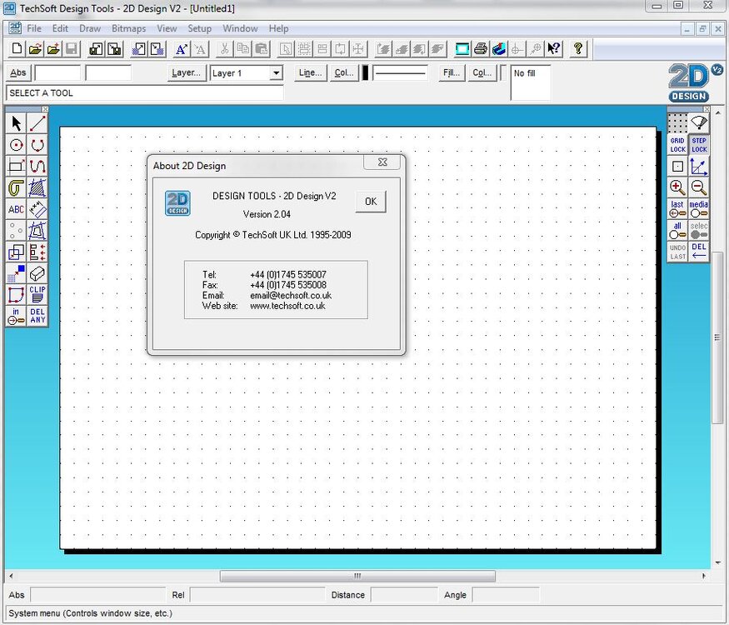Toggle the STEP LOCK button
Screen dimensions: 729x625
click(699, 145)
